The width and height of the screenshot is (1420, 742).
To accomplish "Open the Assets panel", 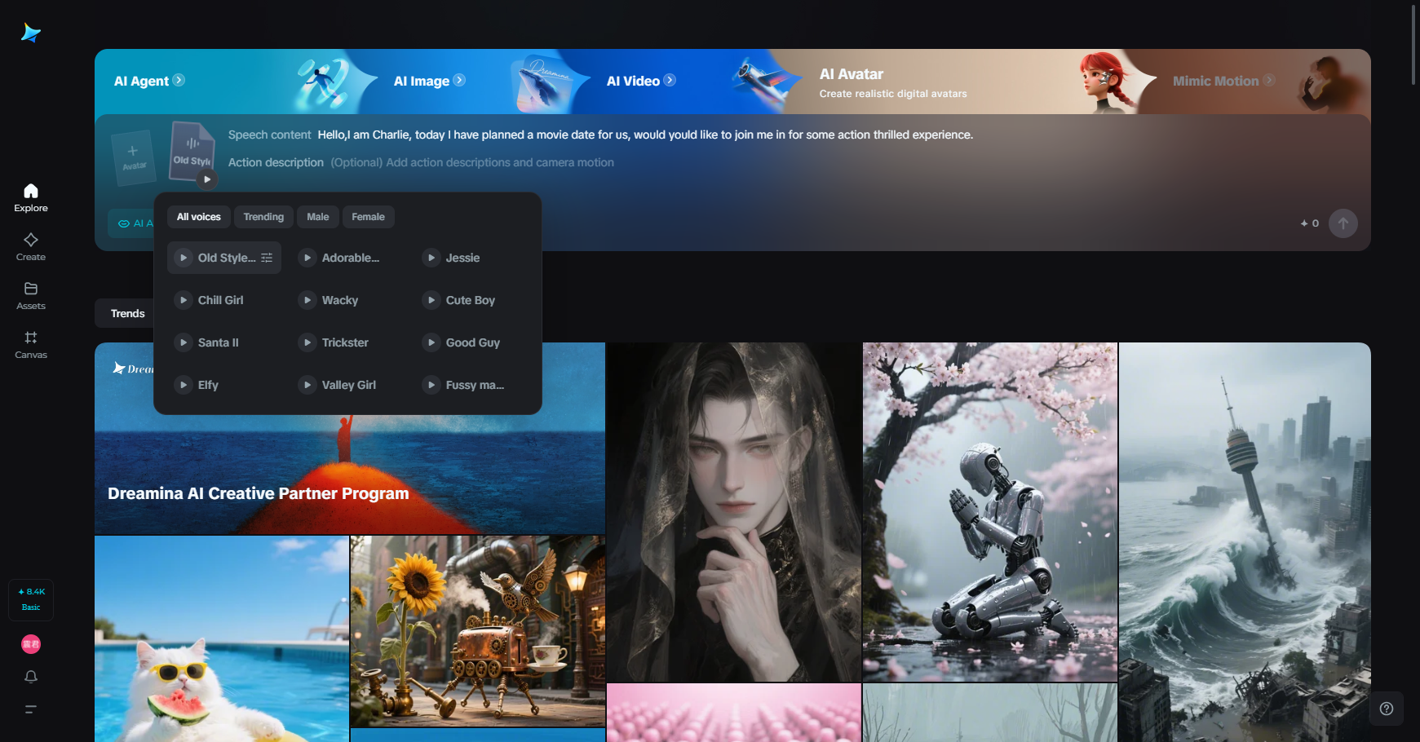I will pyautogui.click(x=30, y=294).
